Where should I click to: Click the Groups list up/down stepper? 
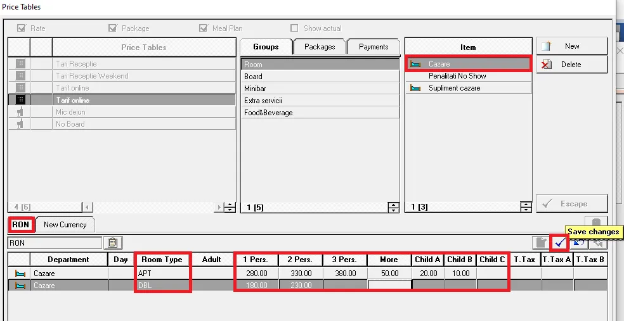click(393, 207)
